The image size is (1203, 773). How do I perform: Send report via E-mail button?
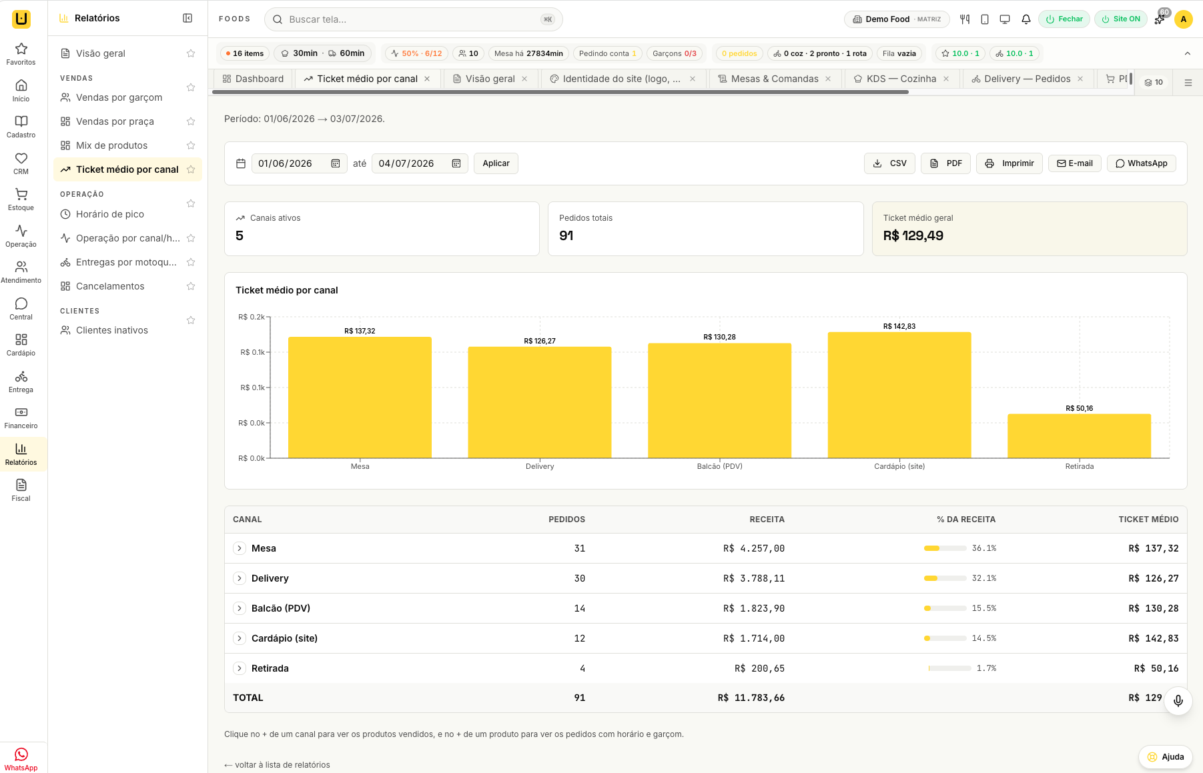click(x=1075, y=163)
